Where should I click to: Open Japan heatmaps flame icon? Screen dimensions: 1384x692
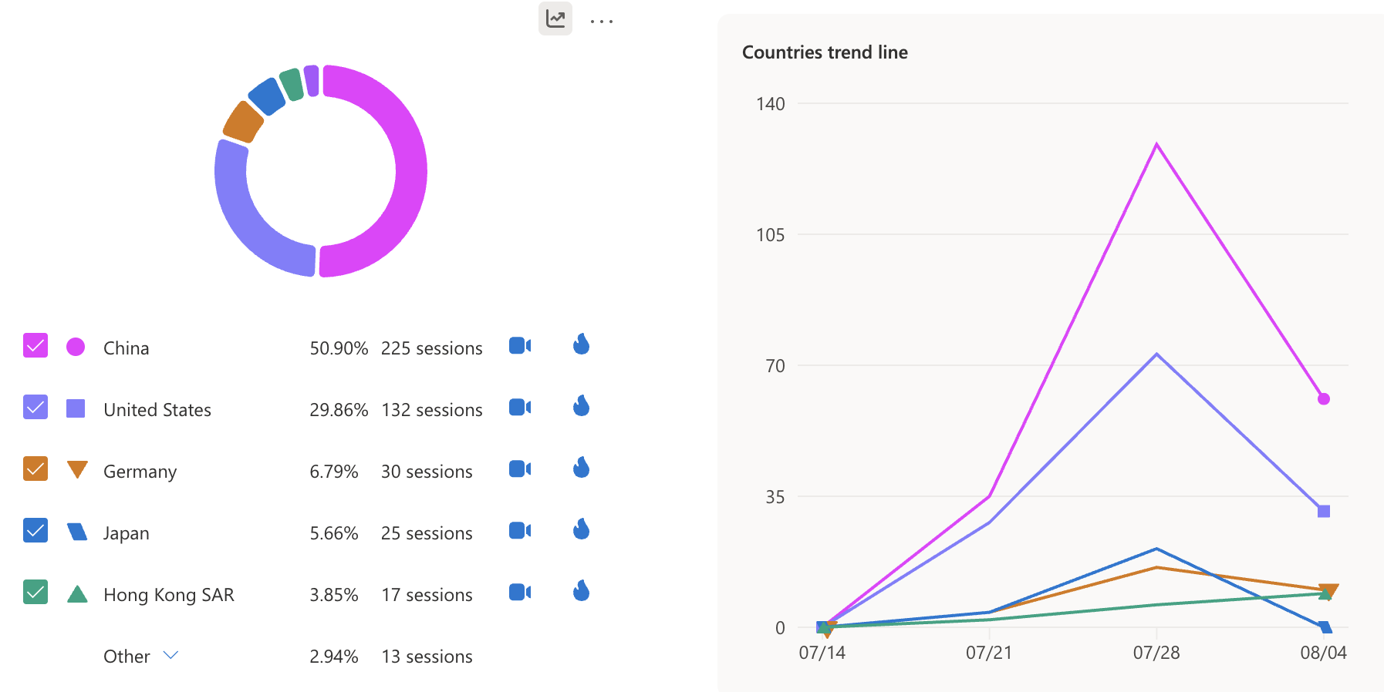pos(582,529)
